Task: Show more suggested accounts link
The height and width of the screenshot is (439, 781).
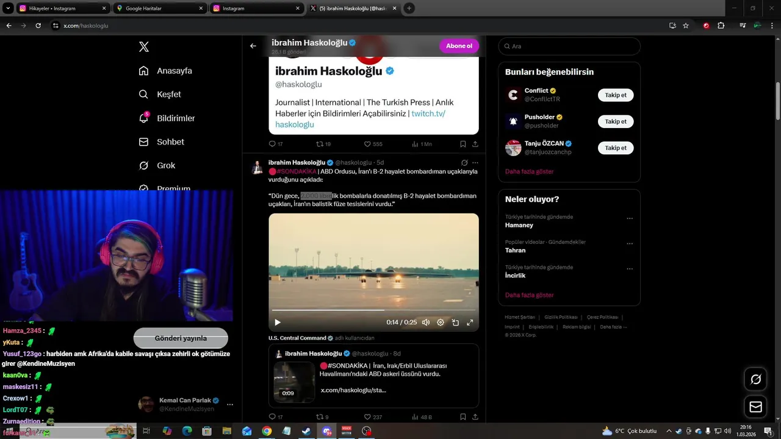Action: [x=530, y=172]
